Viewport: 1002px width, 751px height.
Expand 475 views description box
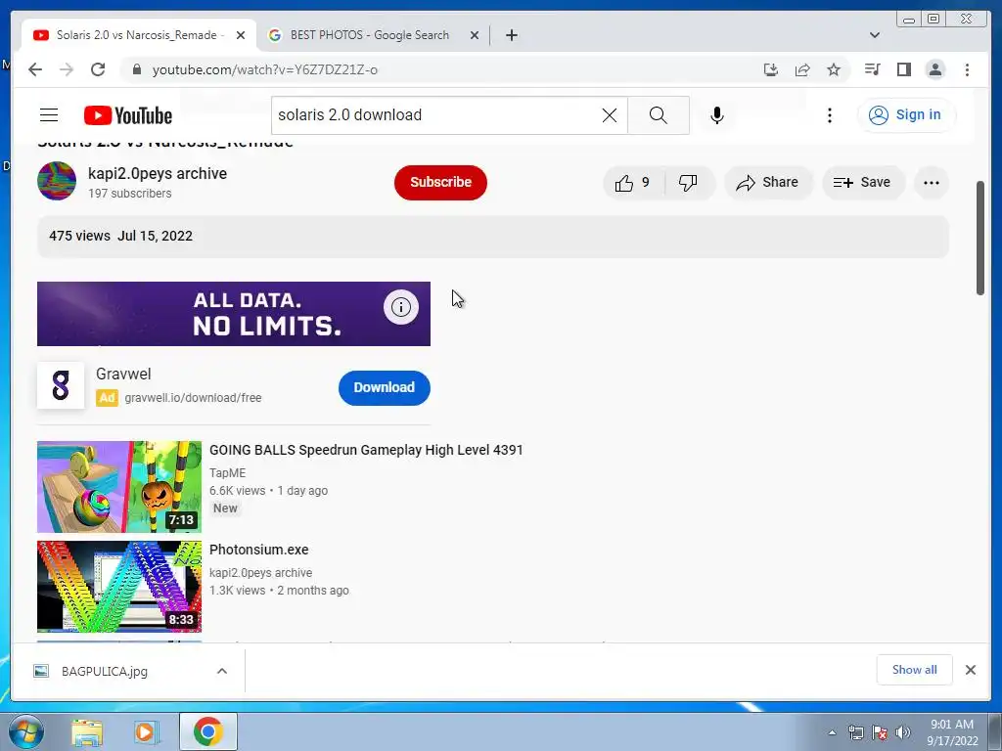[x=493, y=237]
